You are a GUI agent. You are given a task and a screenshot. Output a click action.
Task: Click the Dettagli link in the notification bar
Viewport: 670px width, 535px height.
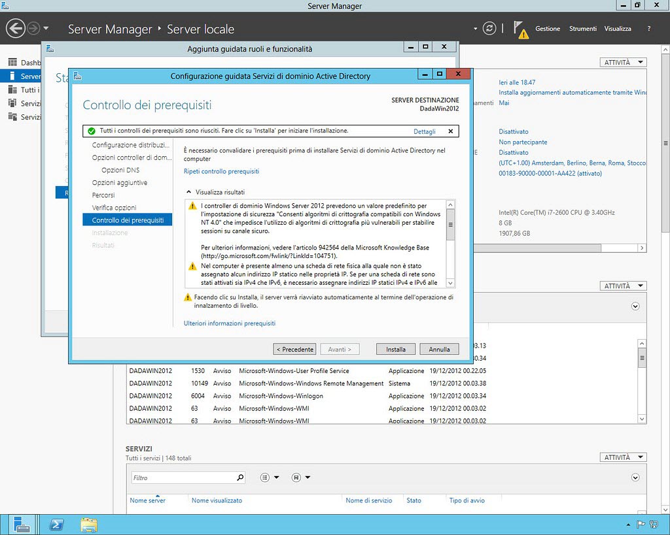point(424,131)
